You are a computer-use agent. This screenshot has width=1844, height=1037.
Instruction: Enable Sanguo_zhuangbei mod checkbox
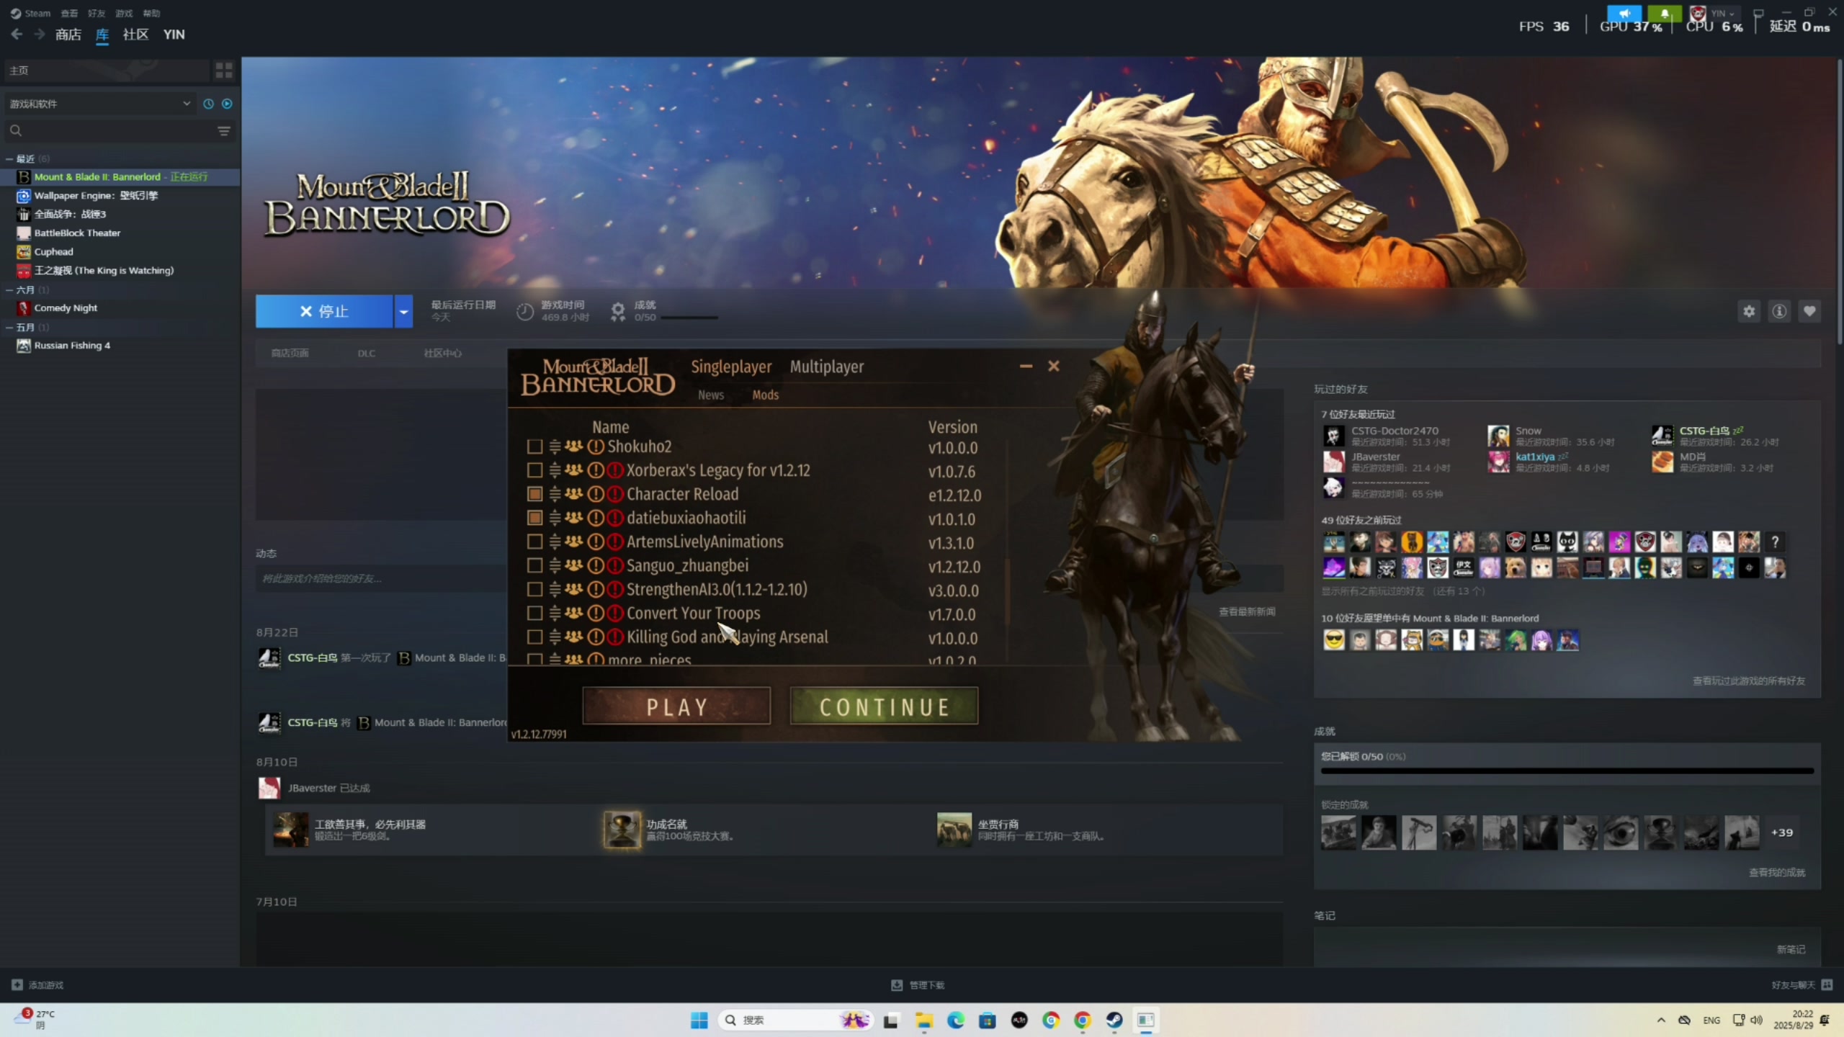[x=534, y=565]
